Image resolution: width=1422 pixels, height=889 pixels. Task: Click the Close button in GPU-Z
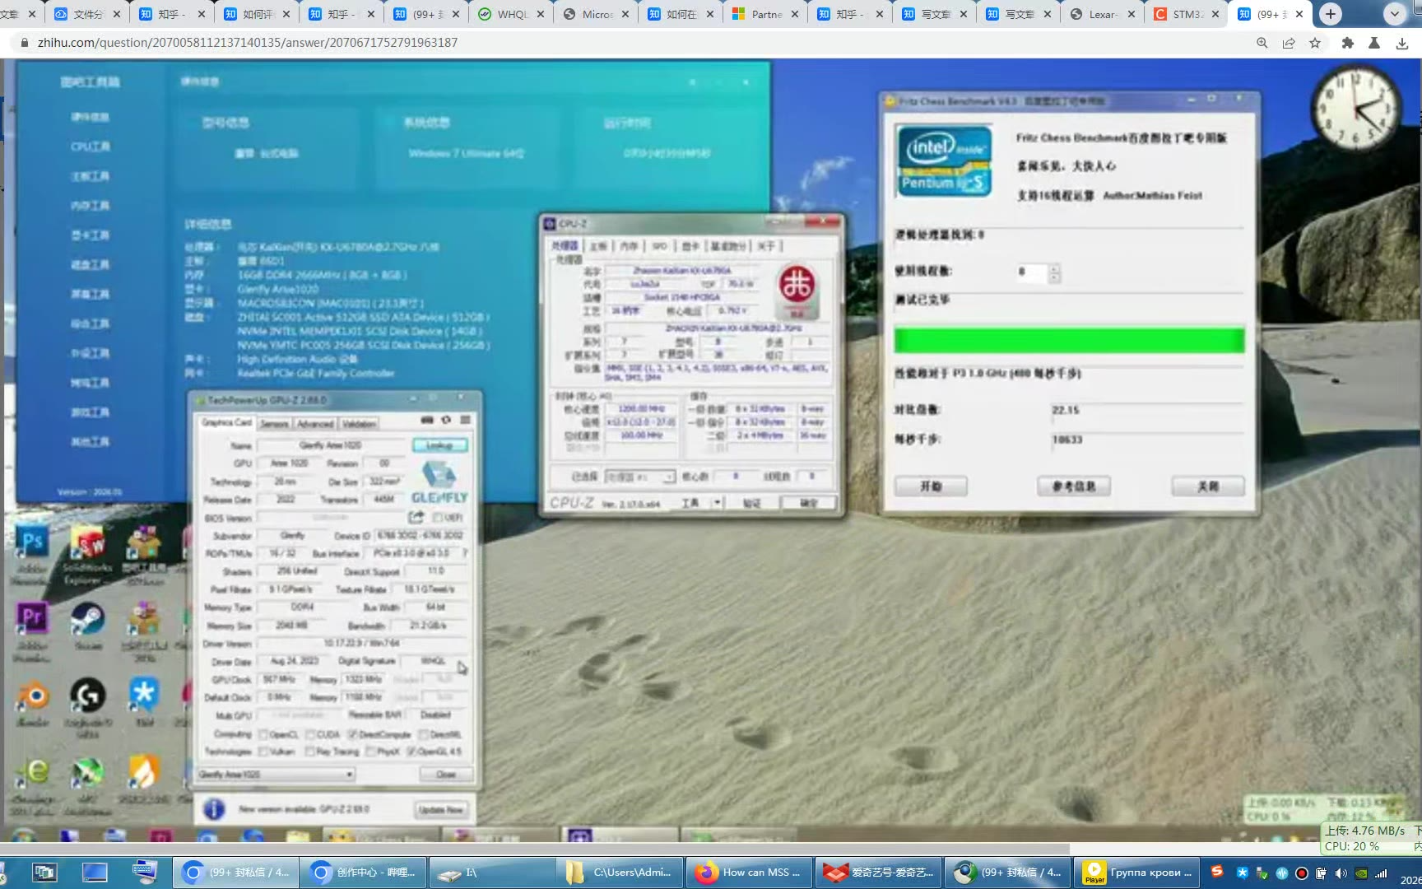coord(446,775)
